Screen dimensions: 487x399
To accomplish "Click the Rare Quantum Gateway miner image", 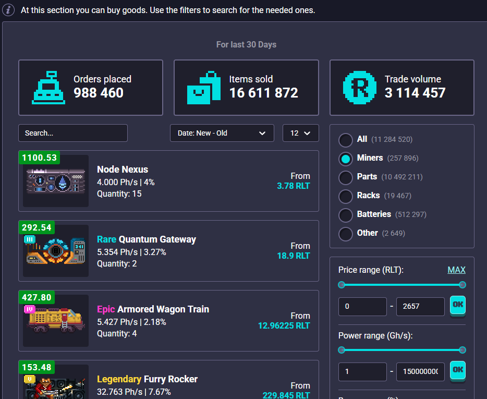I will click(55, 251).
